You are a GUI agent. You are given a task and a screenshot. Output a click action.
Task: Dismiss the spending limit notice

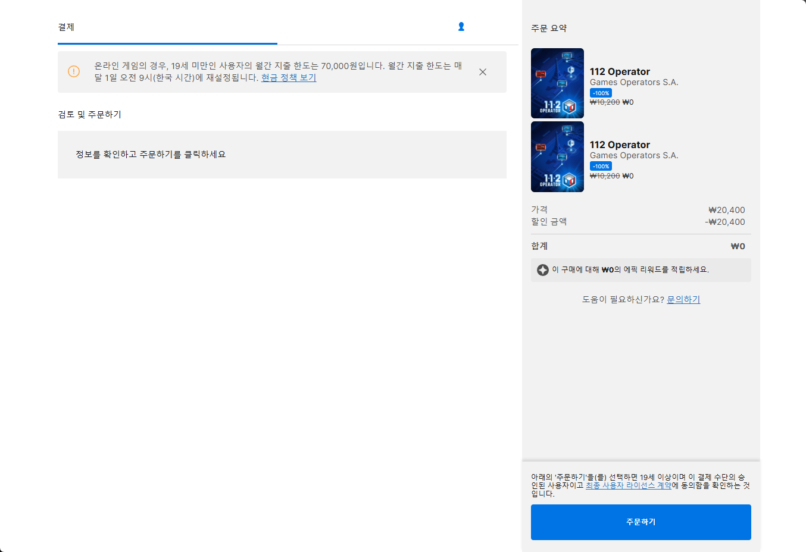(x=483, y=72)
